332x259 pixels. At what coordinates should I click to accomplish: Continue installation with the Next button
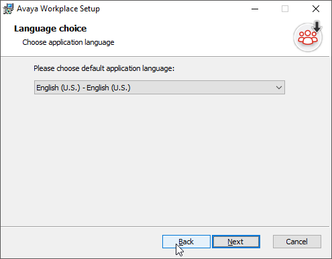236,242
